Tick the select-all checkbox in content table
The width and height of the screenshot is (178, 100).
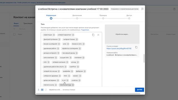pos(14,34)
